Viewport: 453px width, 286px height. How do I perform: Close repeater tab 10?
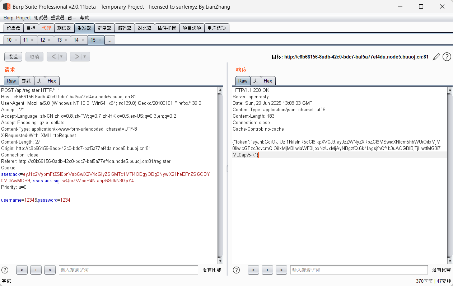[15, 40]
